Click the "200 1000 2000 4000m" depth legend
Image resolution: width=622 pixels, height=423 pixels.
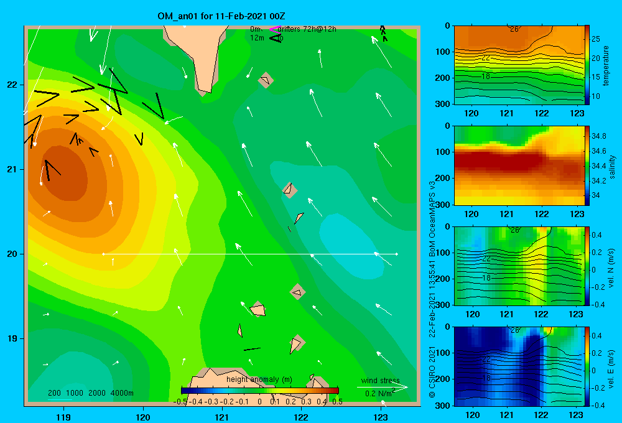pos(90,393)
